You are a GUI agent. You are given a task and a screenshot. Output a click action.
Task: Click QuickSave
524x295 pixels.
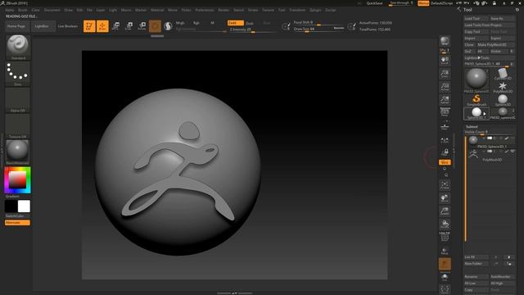[x=375, y=3]
